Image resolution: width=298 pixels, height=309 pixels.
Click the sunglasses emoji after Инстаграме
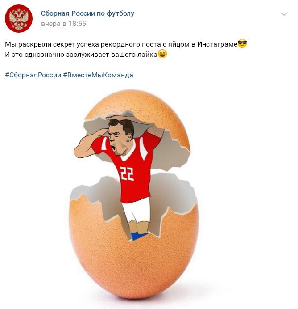click(242, 43)
